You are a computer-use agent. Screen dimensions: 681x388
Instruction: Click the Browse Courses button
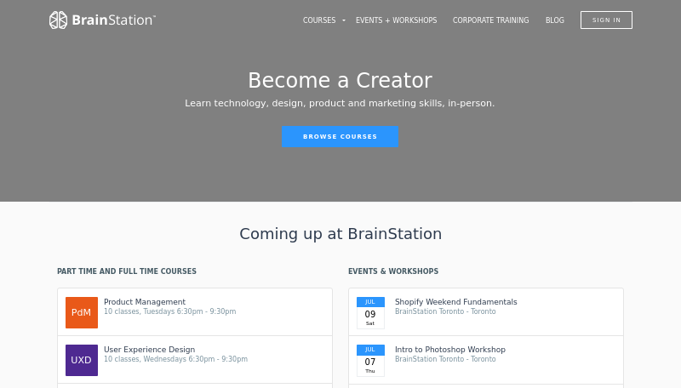340,136
